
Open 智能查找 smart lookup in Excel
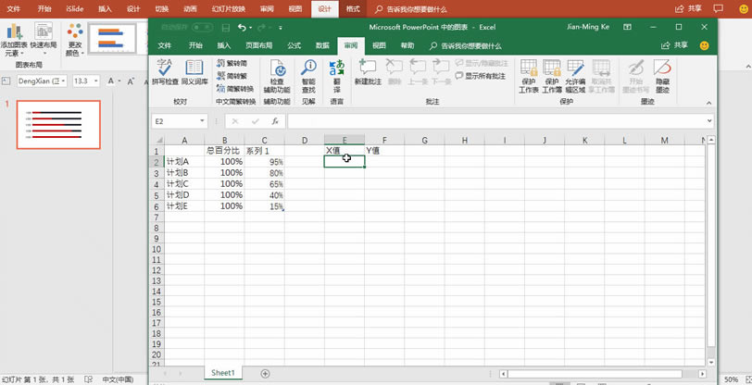[x=308, y=76]
